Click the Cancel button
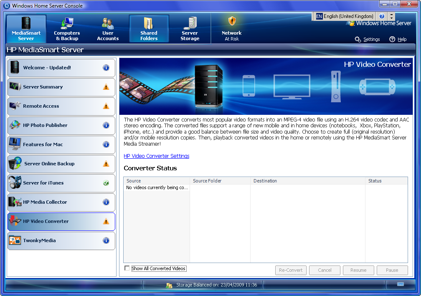Screen dimensions: 421x296 point(325,270)
